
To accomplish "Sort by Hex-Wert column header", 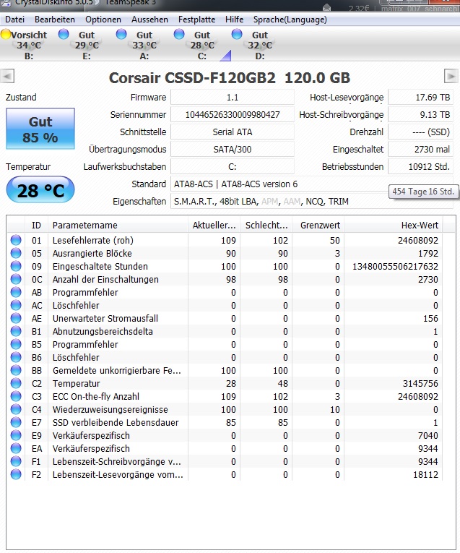I will pyautogui.click(x=394, y=225).
